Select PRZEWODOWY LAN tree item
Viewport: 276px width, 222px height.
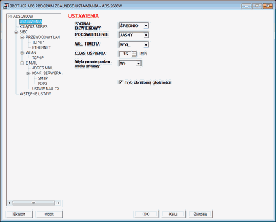tap(43, 37)
